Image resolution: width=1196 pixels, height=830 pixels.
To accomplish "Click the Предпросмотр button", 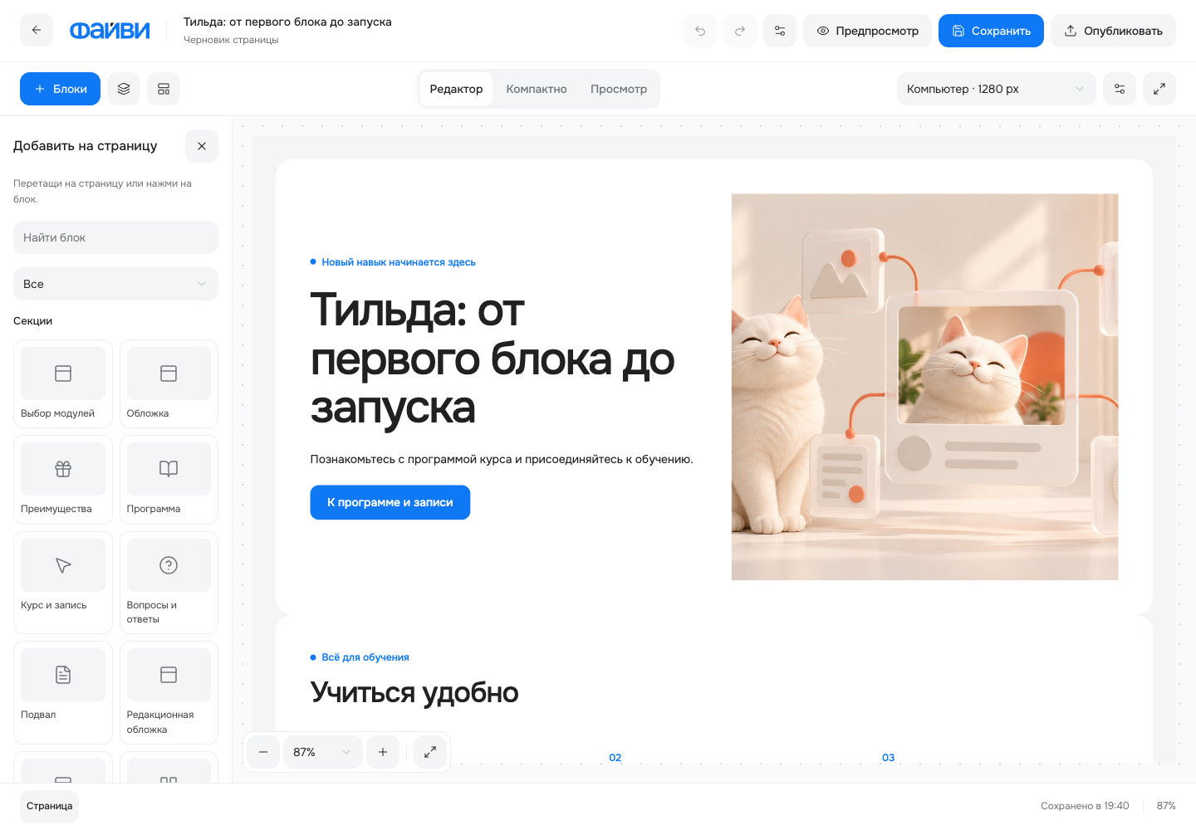I will (x=867, y=31).
